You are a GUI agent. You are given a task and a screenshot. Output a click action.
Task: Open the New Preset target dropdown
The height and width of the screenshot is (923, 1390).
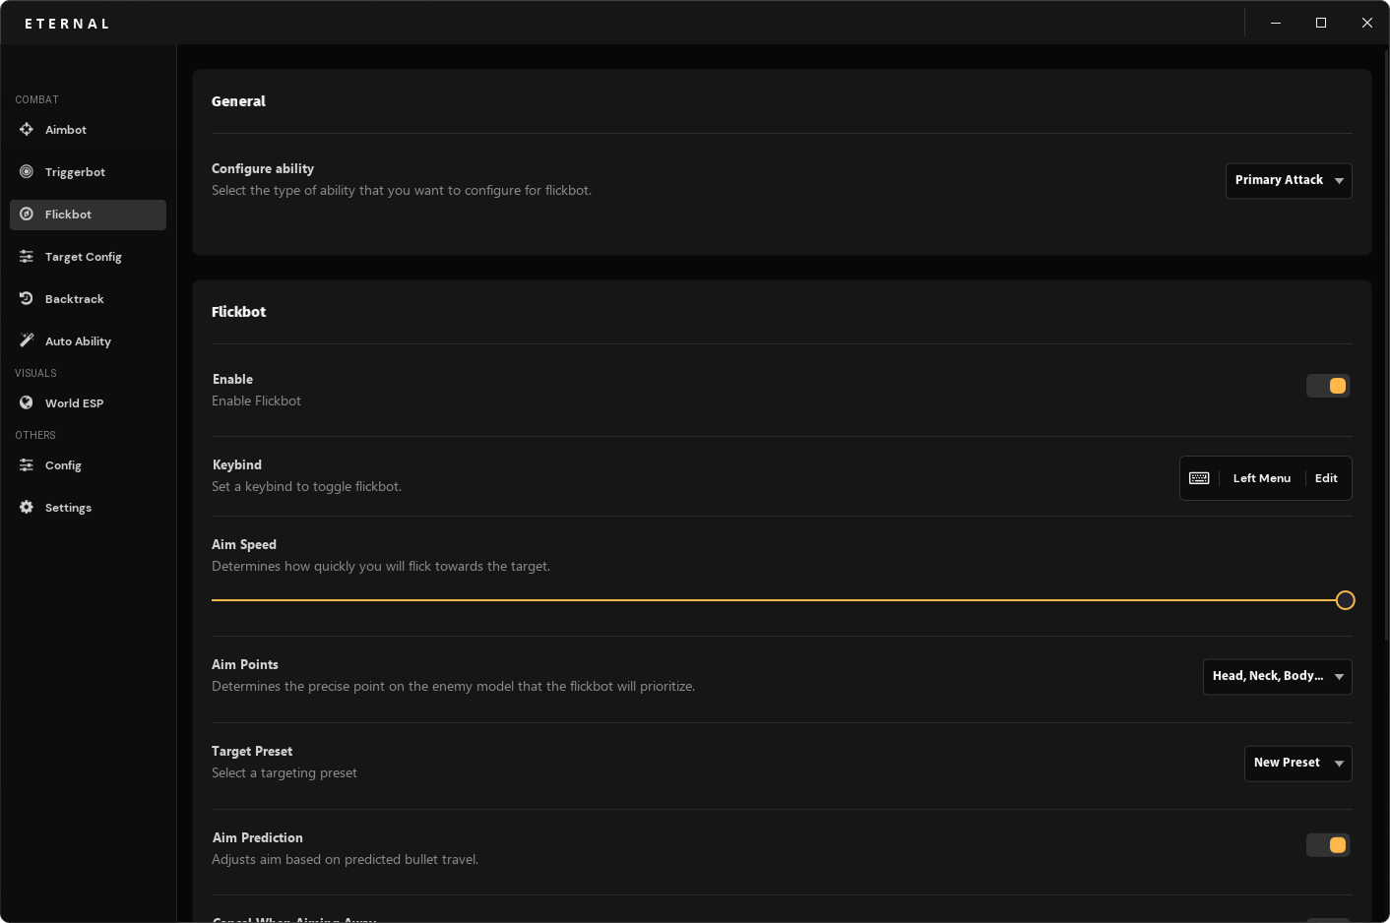click(x=1297, y=764)
